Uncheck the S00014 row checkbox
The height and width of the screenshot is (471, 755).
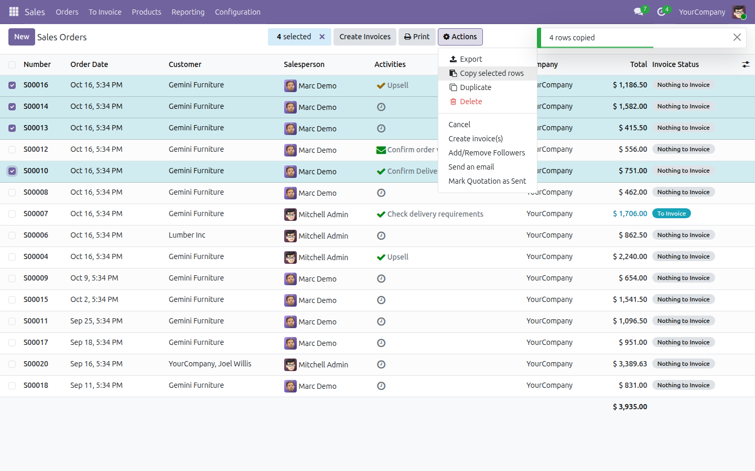[12, 107]
